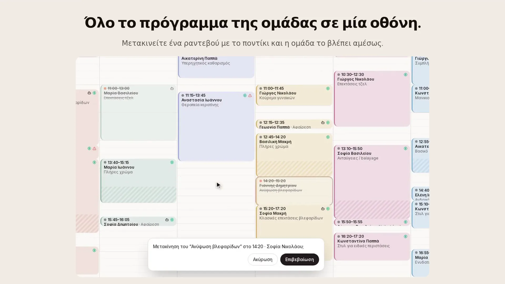Image resolution: width=505 pixels, height=284 pixels.
Task: Click paid icon on Κωνσταντίνα Παππά 16:20 appointment
Action: pos(406,237)
